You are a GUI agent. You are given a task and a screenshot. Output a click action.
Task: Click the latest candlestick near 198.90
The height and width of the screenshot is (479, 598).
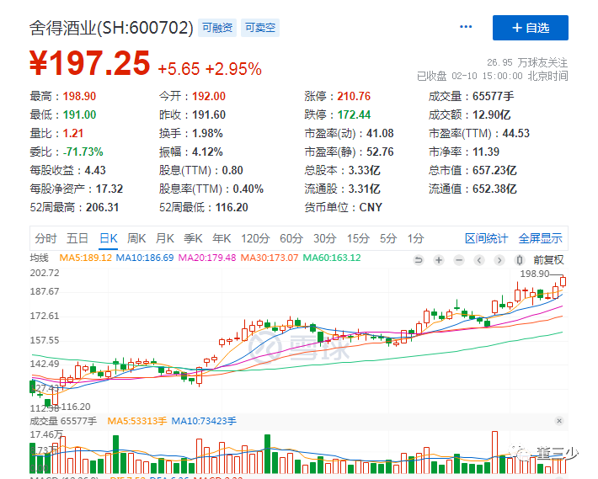point(563,282)
